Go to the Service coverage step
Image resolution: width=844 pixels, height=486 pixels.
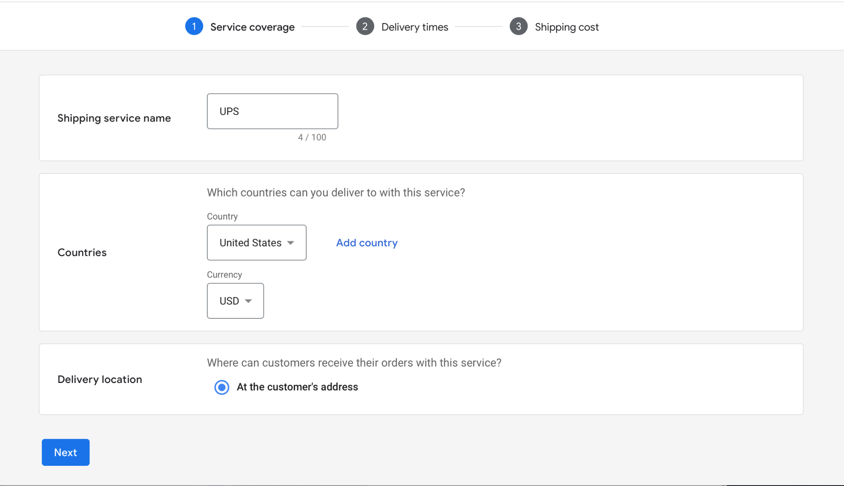pos(252,27)
